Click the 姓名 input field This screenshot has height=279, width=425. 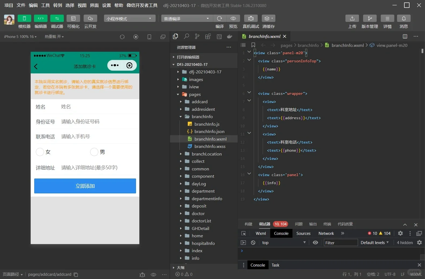tap(98, 107)
